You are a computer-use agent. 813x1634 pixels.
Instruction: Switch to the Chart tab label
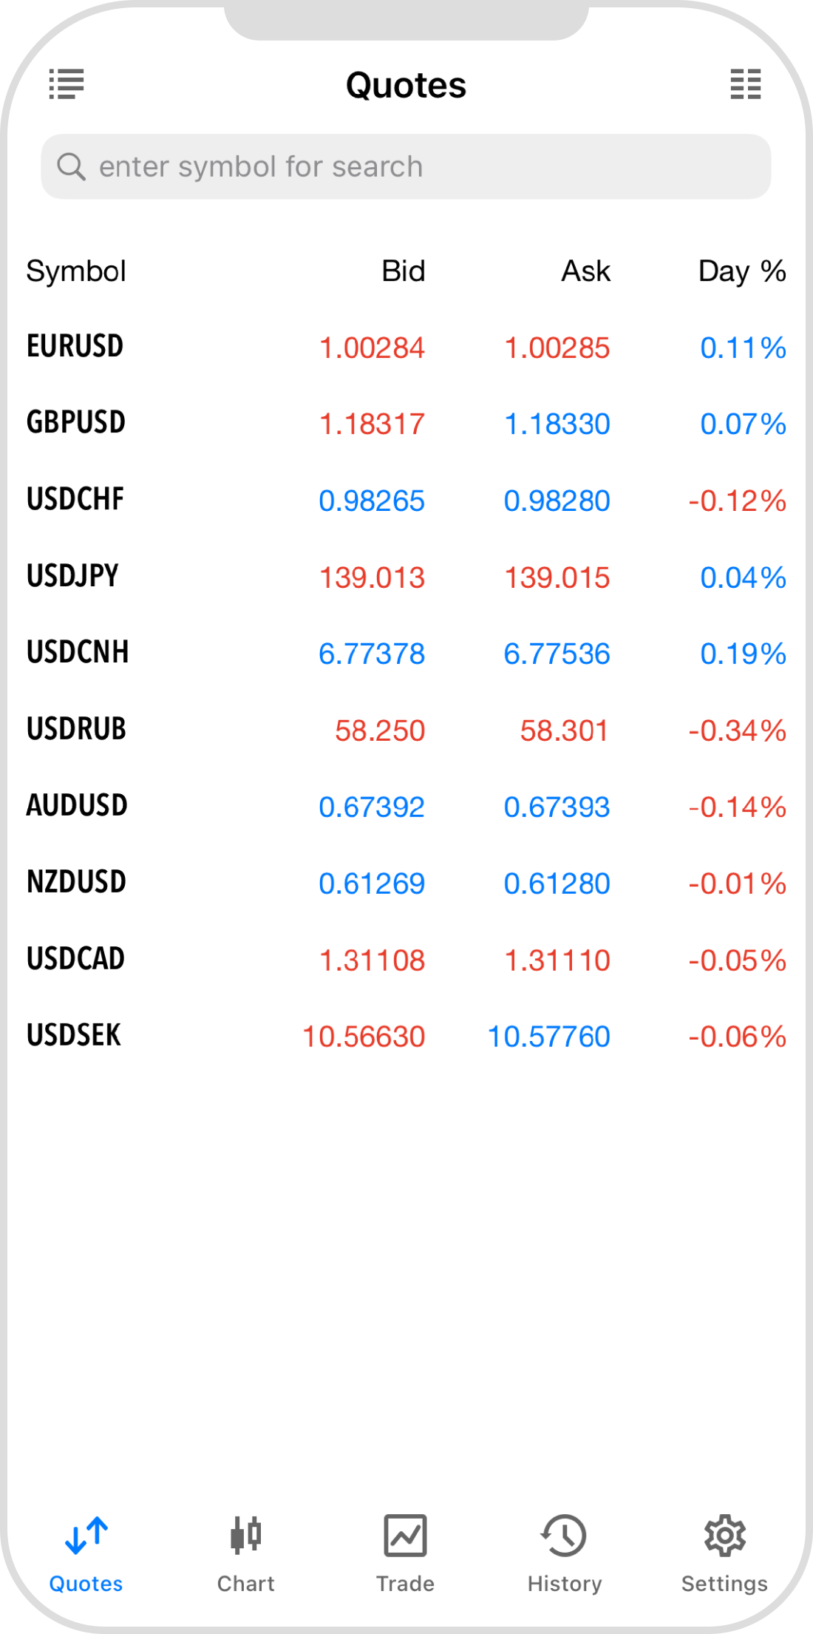click(x=245, y=1584)
